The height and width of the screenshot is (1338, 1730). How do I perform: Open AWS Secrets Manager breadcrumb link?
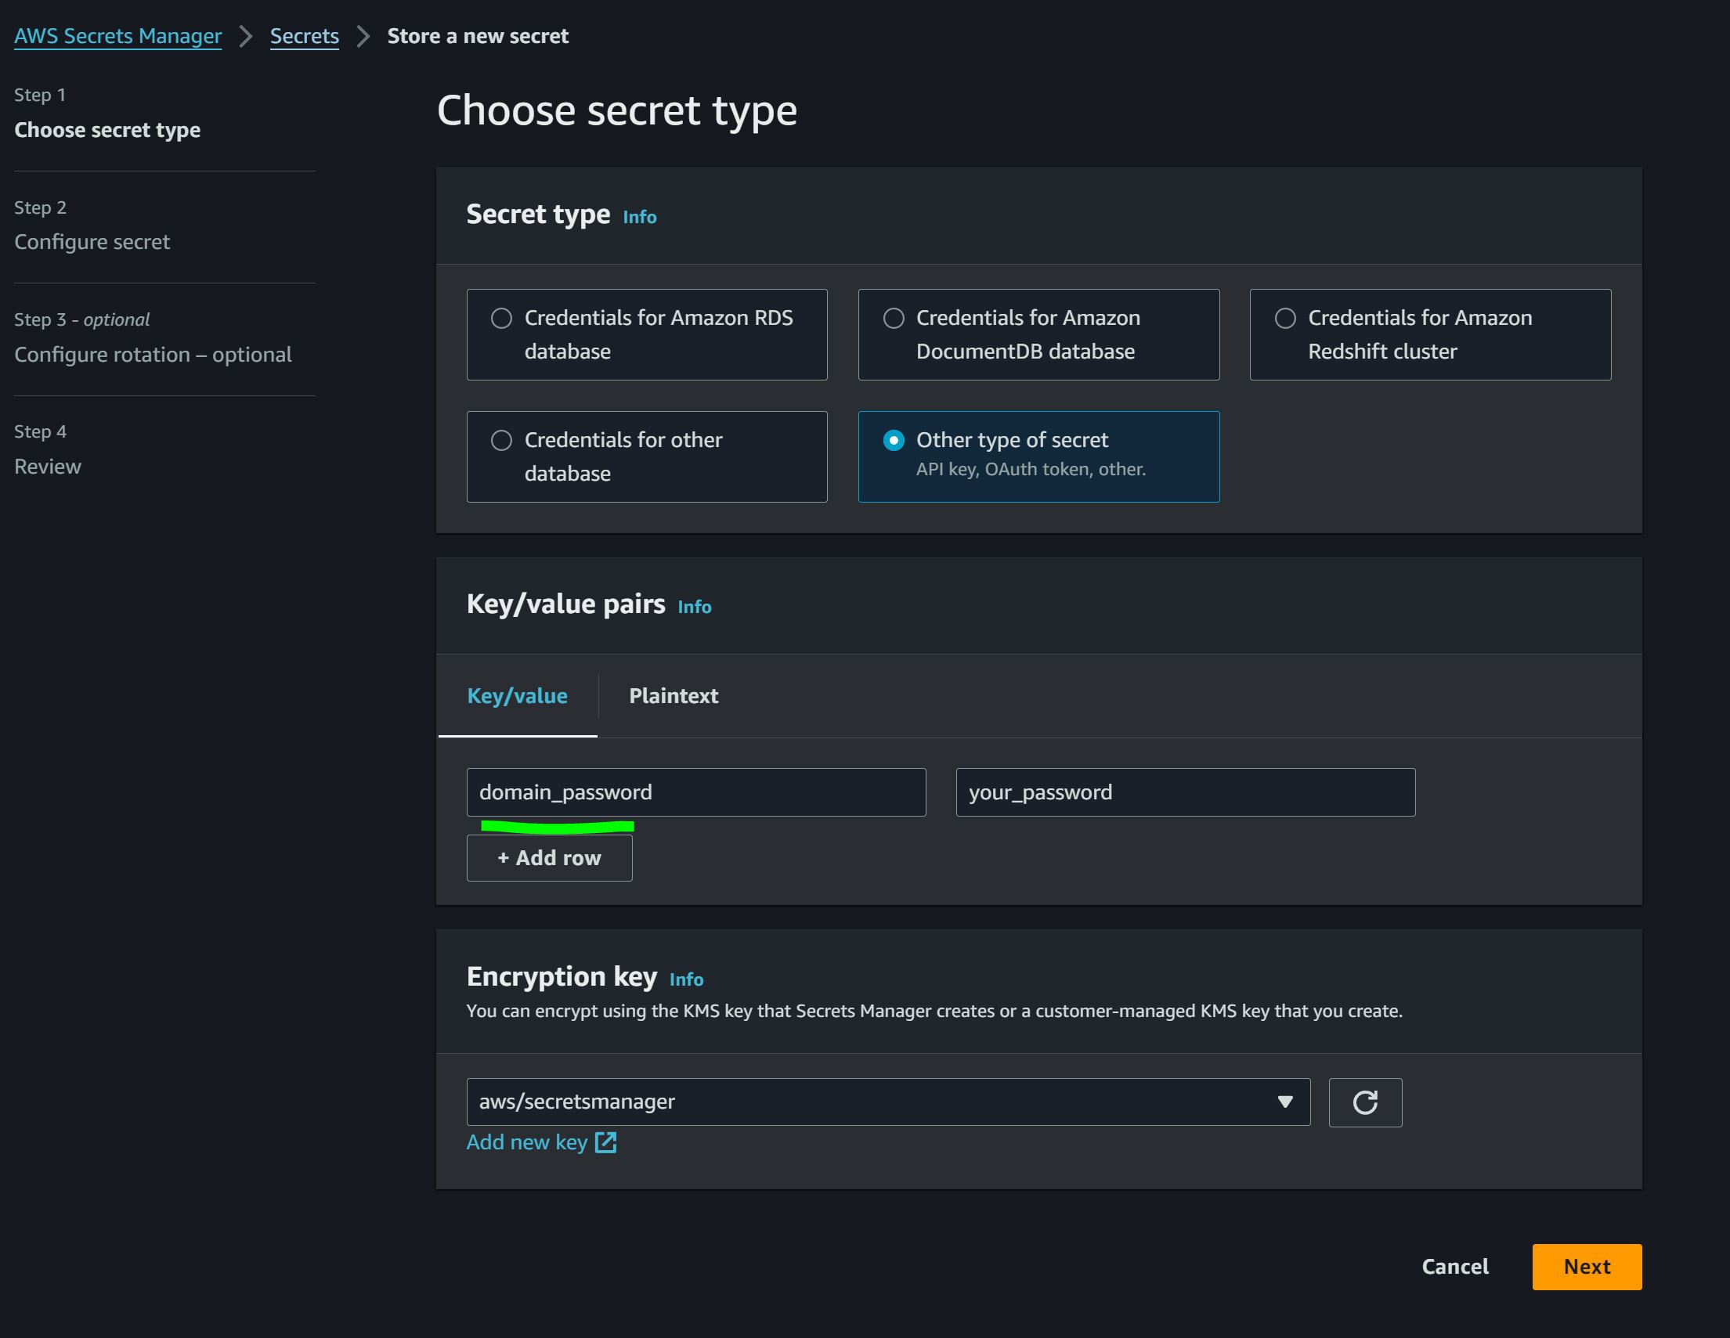pos(118,37)
